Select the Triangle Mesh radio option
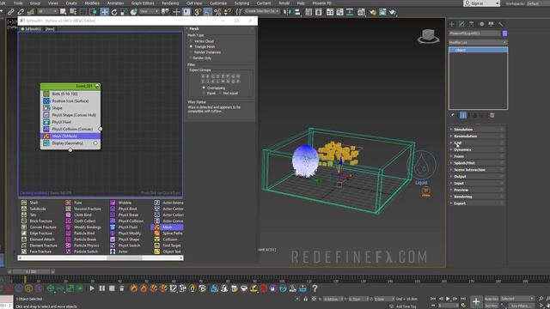The width and height of the screenshot is (550, 309). (203, 46)
